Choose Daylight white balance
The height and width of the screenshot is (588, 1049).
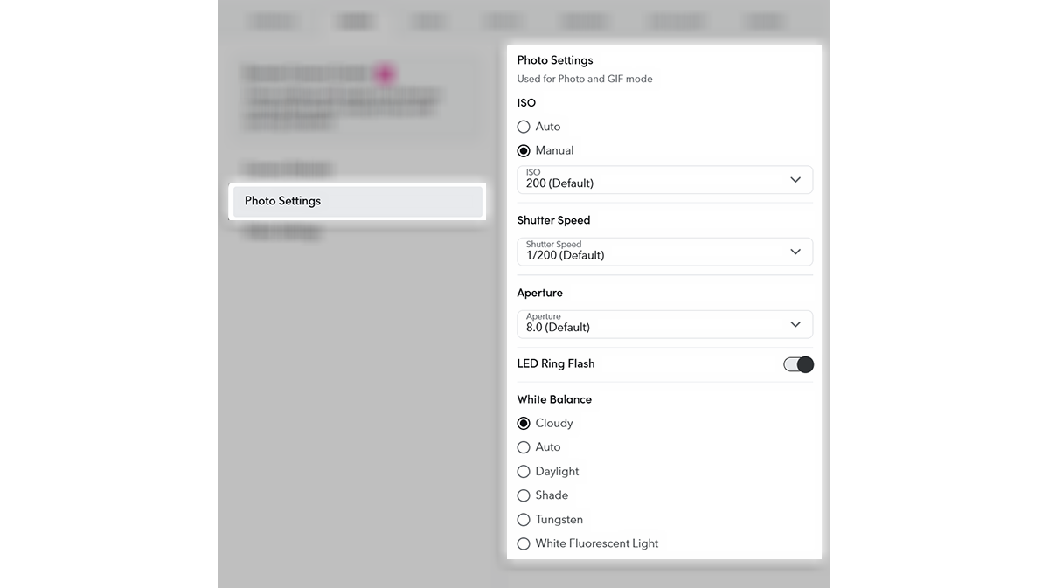[524, 471]
